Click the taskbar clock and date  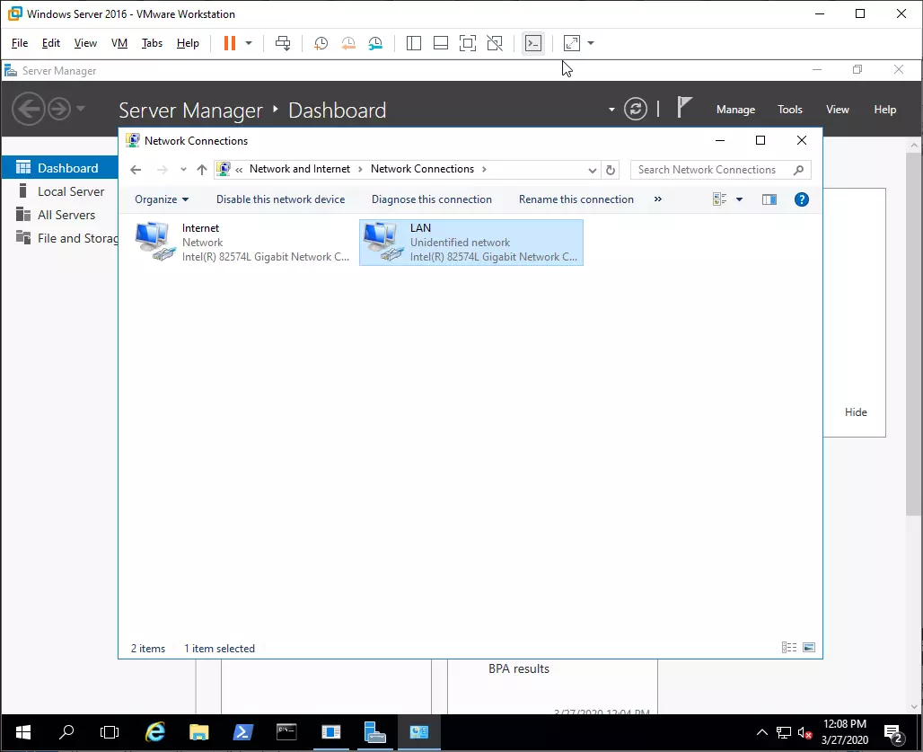(x=845, y=732)
